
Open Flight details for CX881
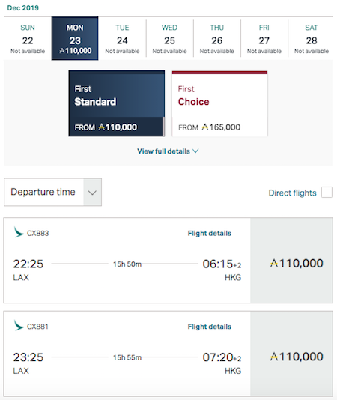[210, 327]
